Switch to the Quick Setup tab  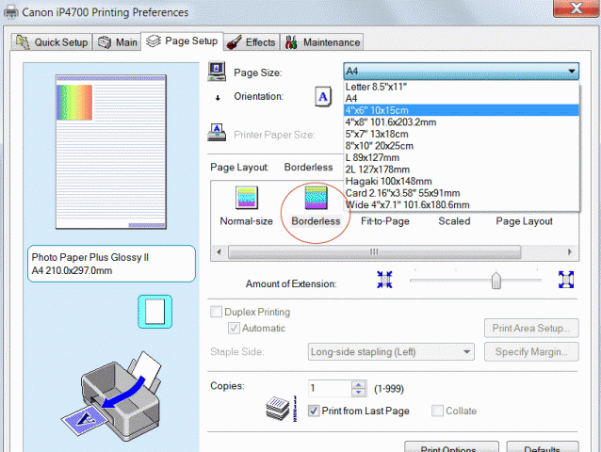(x=52, y=42)
